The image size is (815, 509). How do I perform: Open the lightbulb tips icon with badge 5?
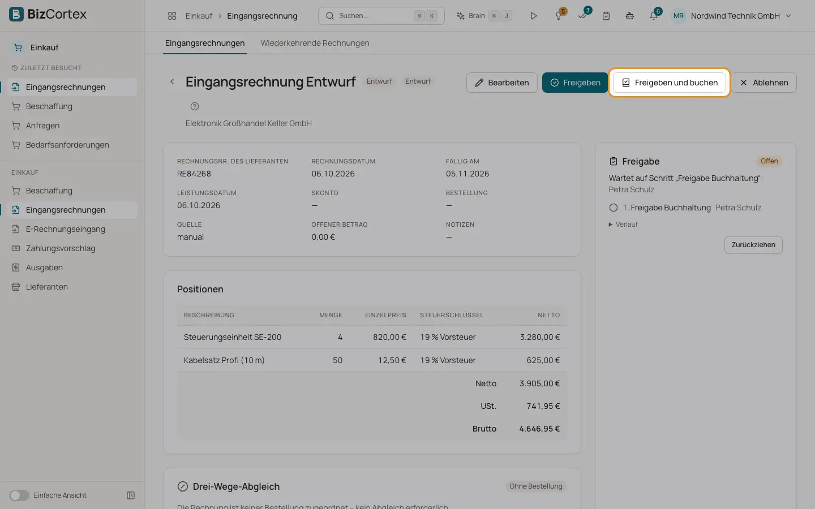tap(559, 16)
